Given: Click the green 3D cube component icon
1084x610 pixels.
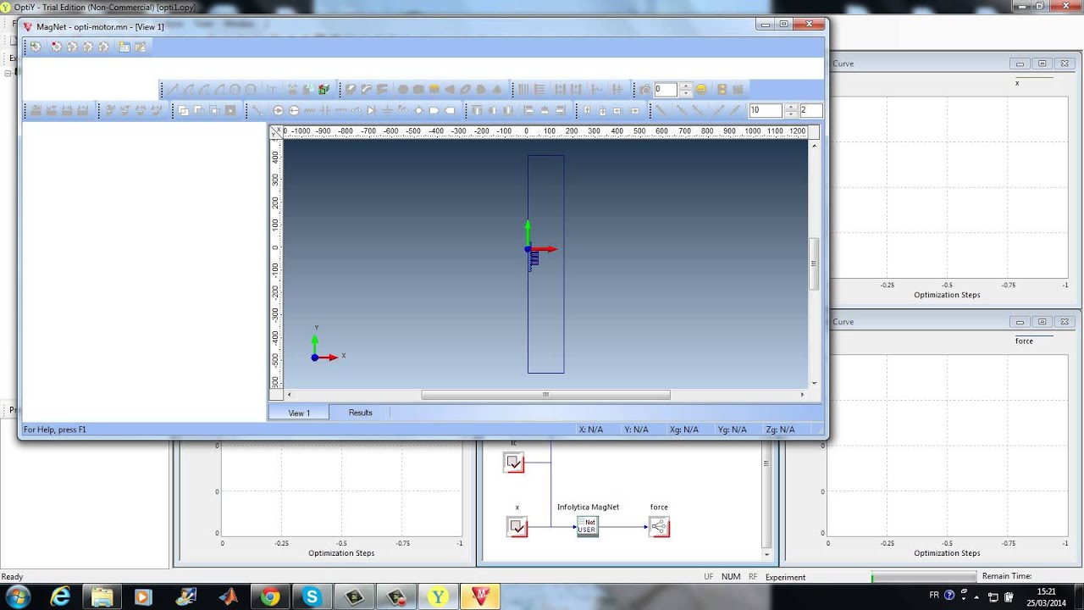Looking at the screenshot, I should 324,90.
